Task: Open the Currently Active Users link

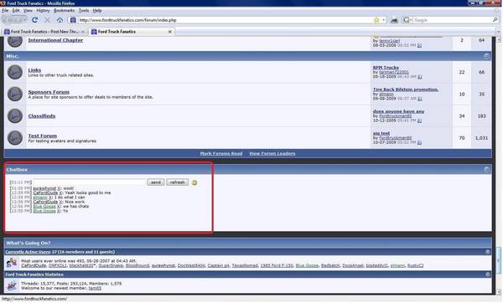Action: coord(28,252)
